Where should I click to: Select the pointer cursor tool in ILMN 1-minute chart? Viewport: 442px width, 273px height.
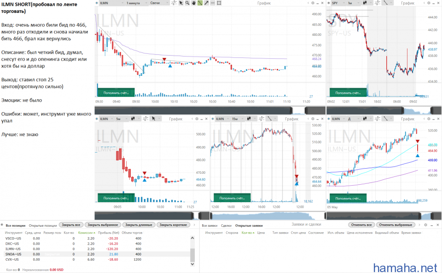[181, 3]
